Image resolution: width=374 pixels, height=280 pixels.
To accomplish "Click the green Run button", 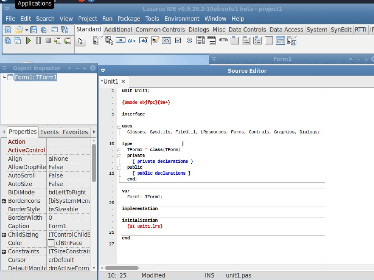I will coord(28,41).
